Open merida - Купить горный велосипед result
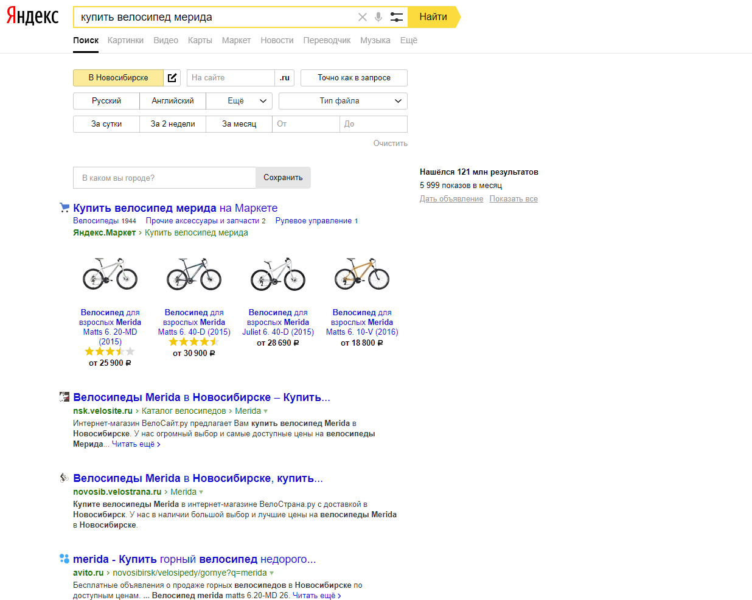 pyautogui.click(x=194, y=559)
